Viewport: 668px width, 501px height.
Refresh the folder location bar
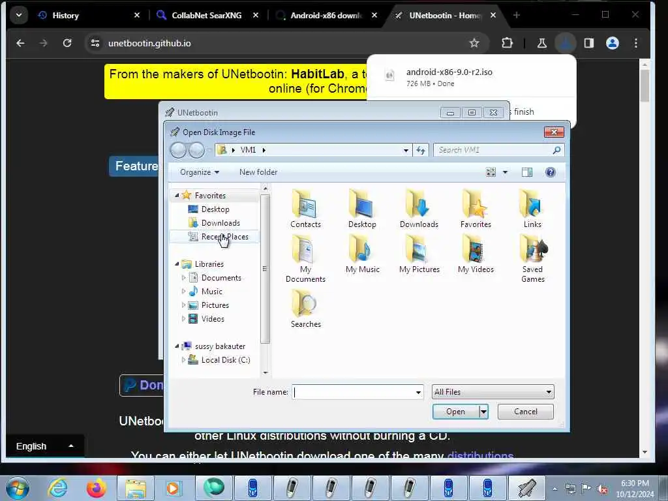coord(421,150)
